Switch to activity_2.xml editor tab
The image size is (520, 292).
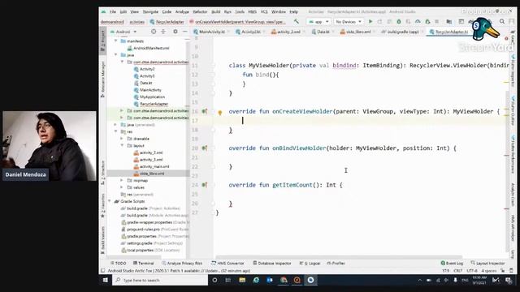[288, 32]
